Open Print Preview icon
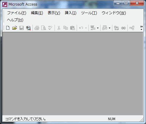 pos(44,28)
